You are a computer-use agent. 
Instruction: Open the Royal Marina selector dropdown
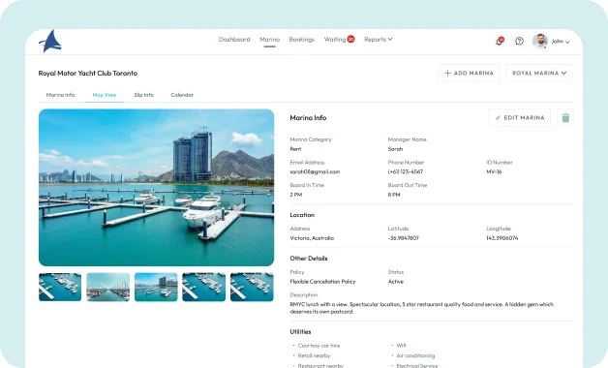pyautogui.click(x=539, y=73)
